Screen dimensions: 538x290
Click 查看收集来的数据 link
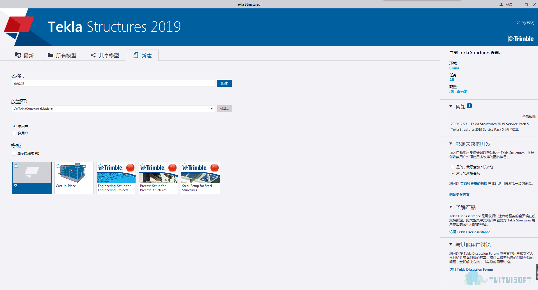pyautogui.click(x=474, y=184)
